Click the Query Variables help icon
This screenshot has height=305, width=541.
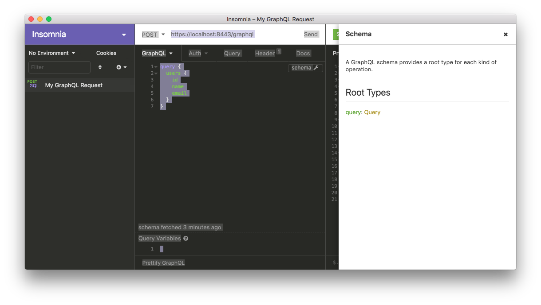coord(186,239)
